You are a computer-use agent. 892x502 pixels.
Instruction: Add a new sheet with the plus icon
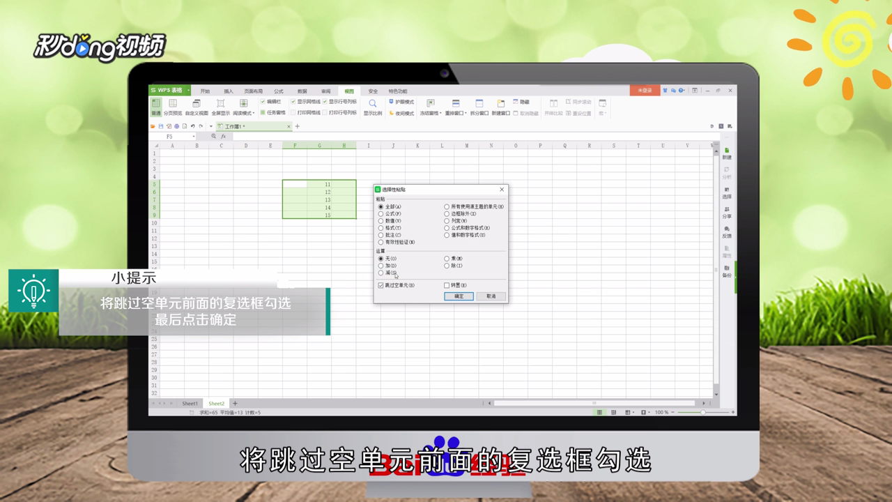point(235,404)
